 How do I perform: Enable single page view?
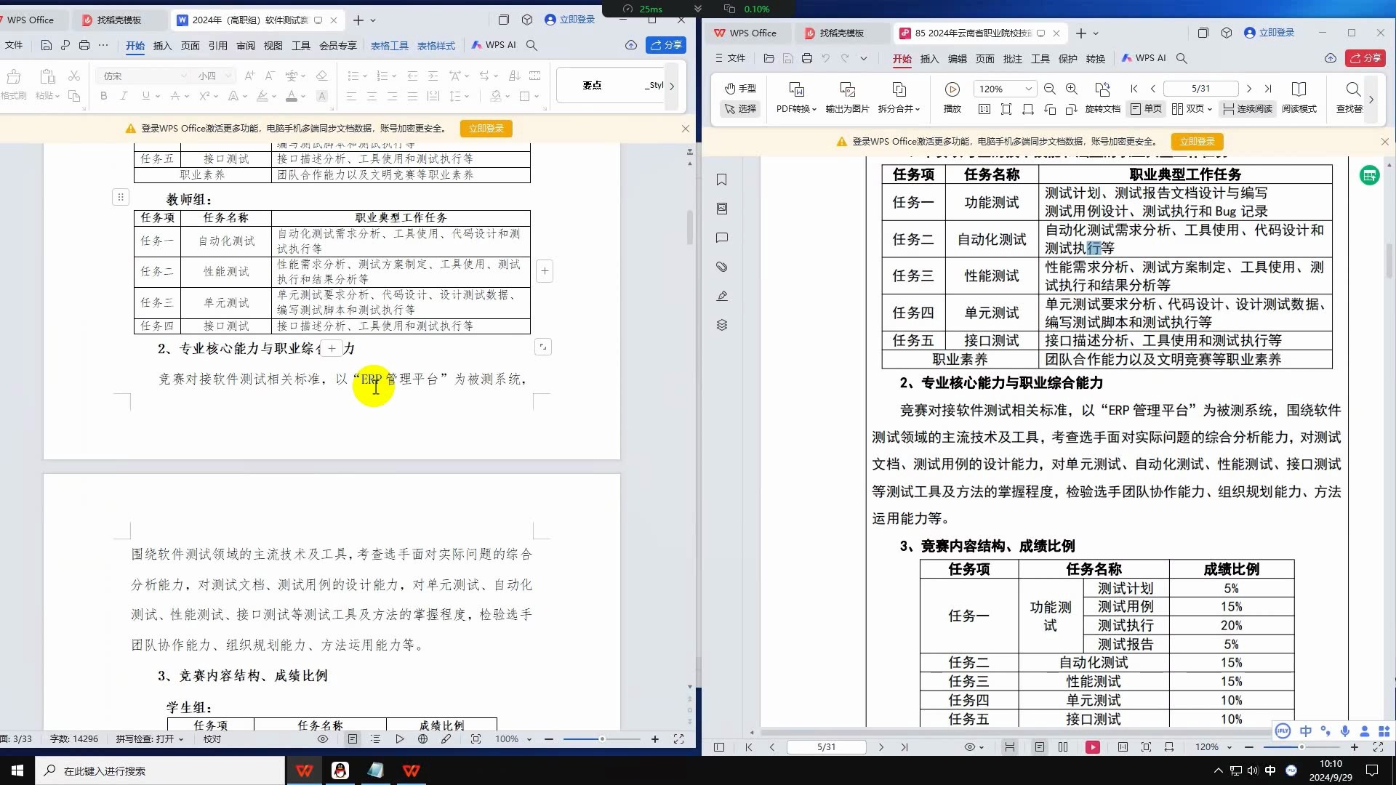tap(1146, 109)
